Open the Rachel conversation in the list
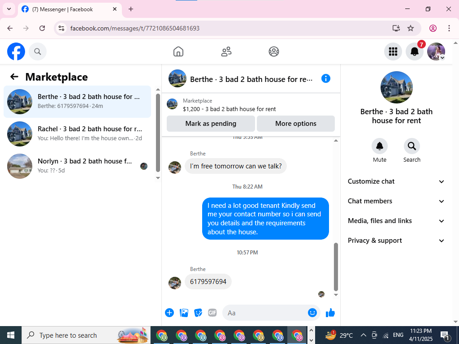 (77, 133)
